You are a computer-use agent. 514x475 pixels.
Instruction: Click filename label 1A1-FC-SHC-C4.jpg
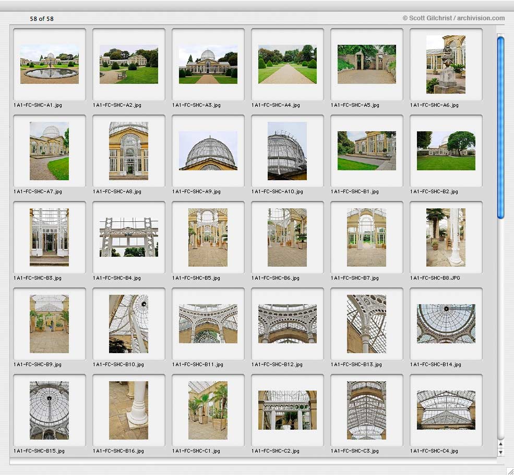click(x=434, y=451)
